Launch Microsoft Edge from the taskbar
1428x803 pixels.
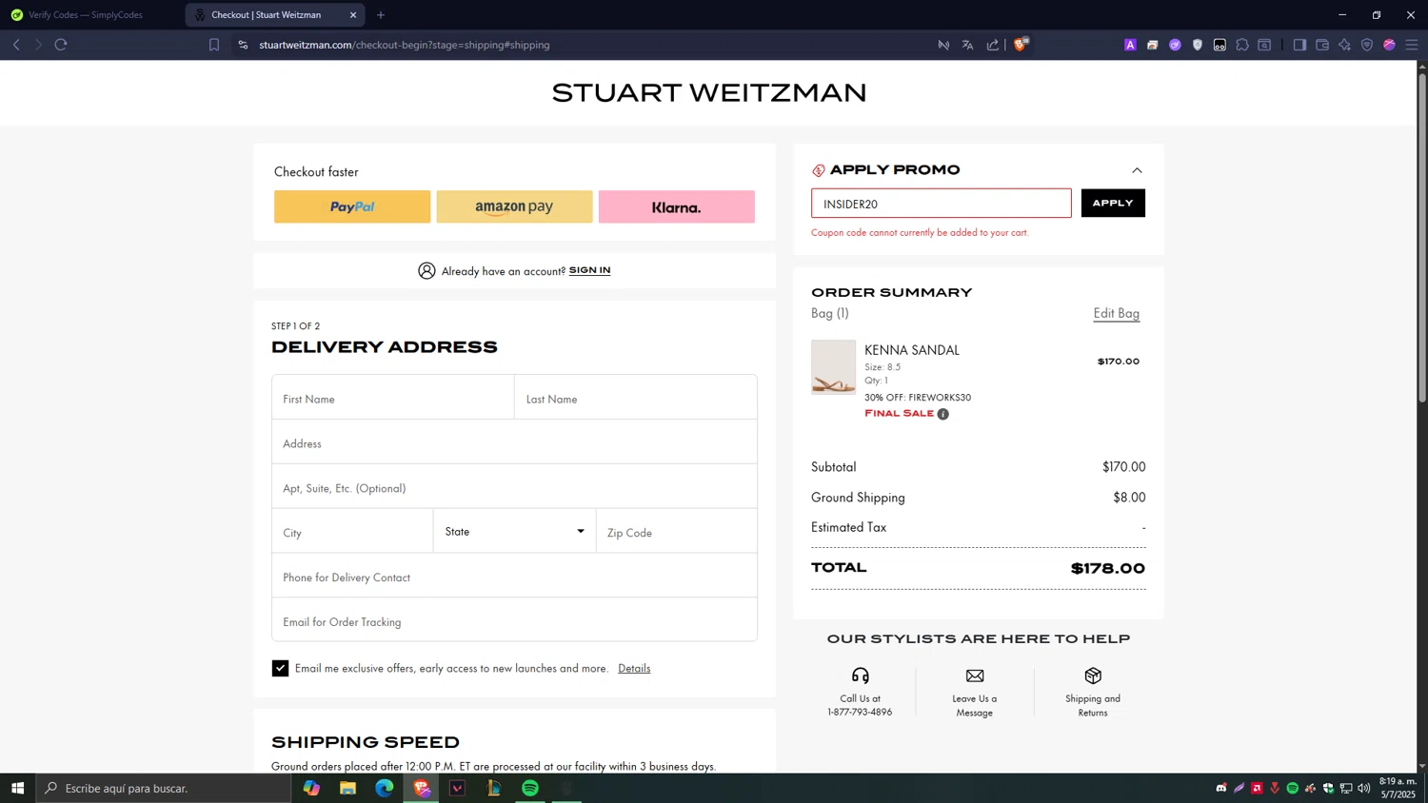385,788
